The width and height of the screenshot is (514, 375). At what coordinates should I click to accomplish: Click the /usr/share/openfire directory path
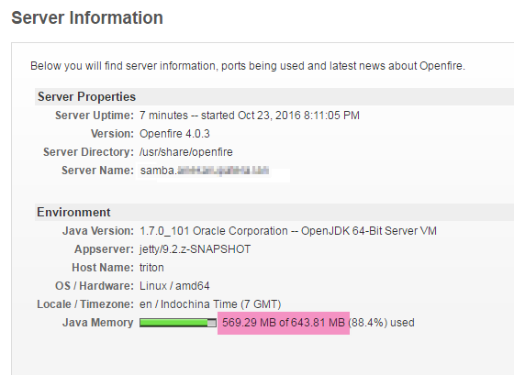[x=185, y=152]
